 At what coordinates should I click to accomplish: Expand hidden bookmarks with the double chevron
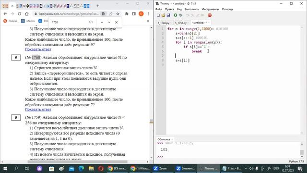[148, 21]
